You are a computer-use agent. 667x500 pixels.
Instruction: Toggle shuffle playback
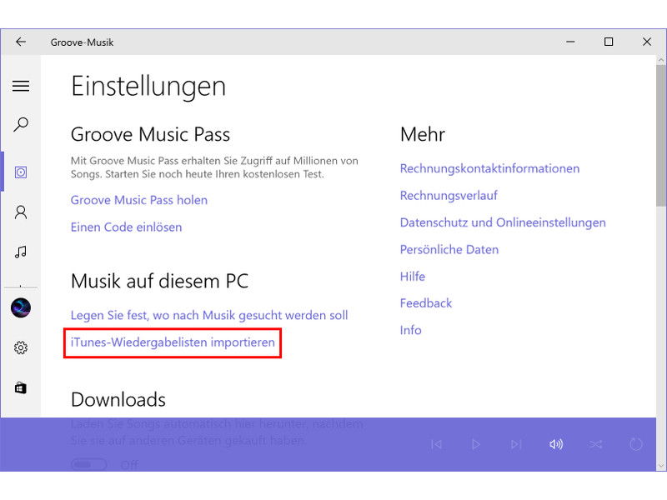click(x=595, y=444)
